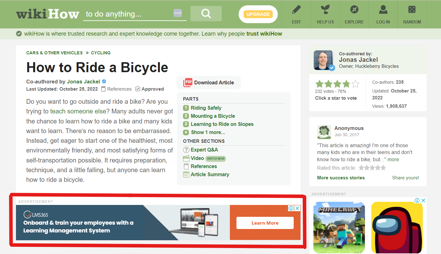Click the References link under the title
441x254 pixels.
(119, 89)
